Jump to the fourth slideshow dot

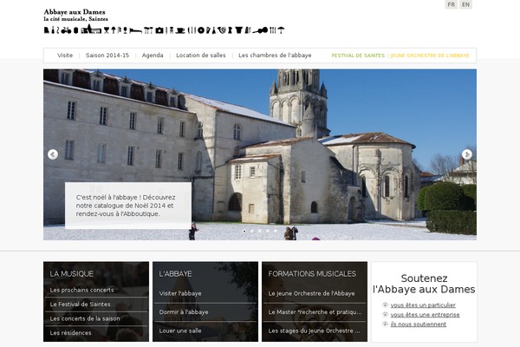(268, 231)
